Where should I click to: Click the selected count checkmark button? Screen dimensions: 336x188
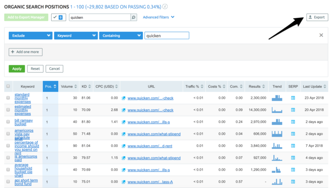(58, 17)
